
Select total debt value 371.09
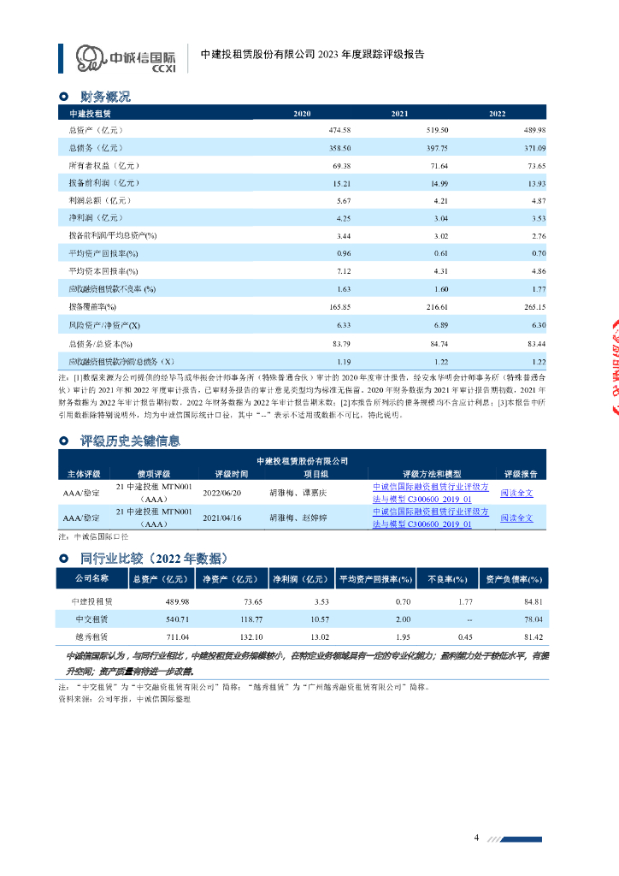534,148
